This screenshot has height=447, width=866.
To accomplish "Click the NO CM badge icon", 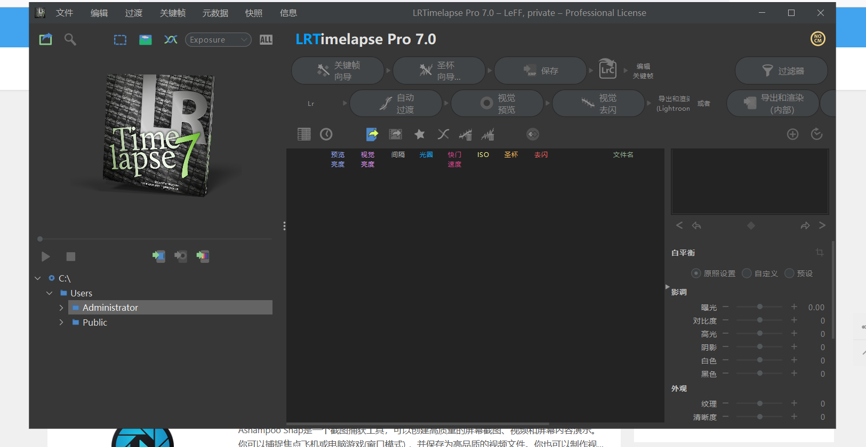I will (x=818, y=39).
